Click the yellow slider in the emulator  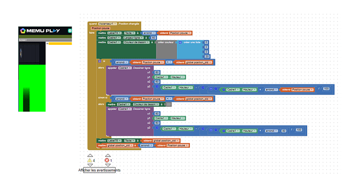tap(60, 43)
